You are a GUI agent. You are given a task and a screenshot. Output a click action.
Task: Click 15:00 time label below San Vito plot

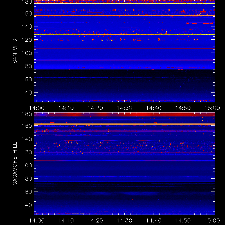click(x=212, y=108)
